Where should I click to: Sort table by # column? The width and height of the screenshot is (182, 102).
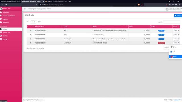[30, 27]
